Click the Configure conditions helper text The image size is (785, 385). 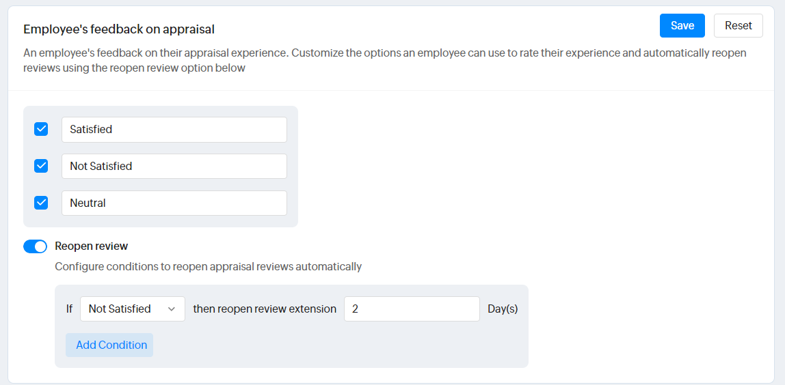coord(208,266)
